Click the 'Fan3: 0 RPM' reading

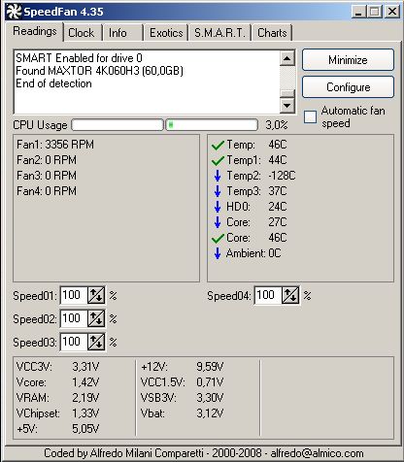click(x=47, y=176)
